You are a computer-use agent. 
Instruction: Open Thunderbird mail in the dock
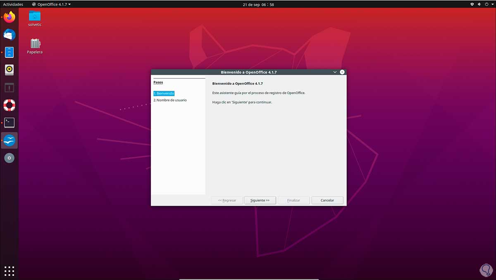click(x=9, y=35)
